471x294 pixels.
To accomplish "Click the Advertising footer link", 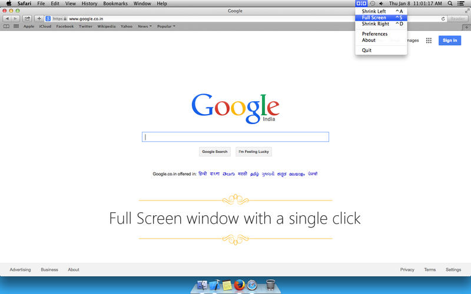I will click(x=20, y=270).
